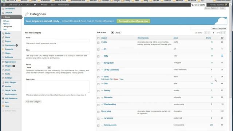Jump to the last page of categories
This screenshot has height=131, width=233.
coord(225,33)
